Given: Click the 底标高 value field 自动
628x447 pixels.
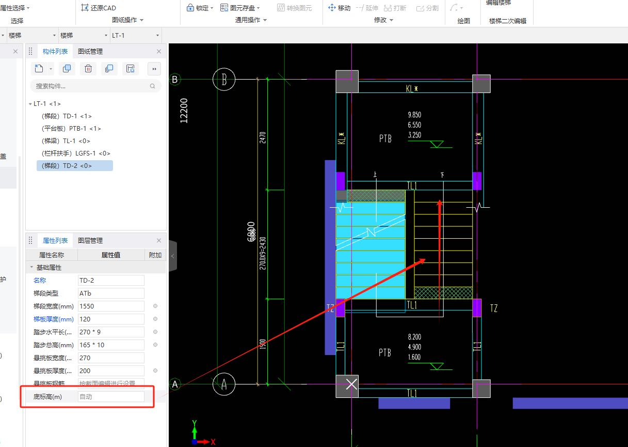Looking at the screenshot, I should (111, 397).
